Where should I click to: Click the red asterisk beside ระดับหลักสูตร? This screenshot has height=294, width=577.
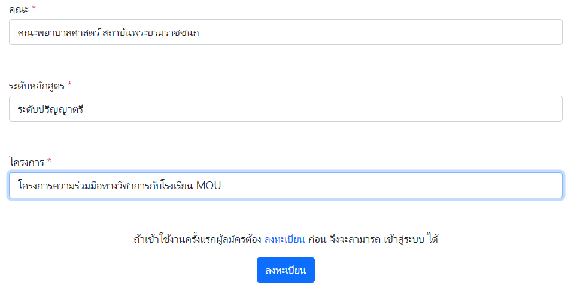click(69, 84)
